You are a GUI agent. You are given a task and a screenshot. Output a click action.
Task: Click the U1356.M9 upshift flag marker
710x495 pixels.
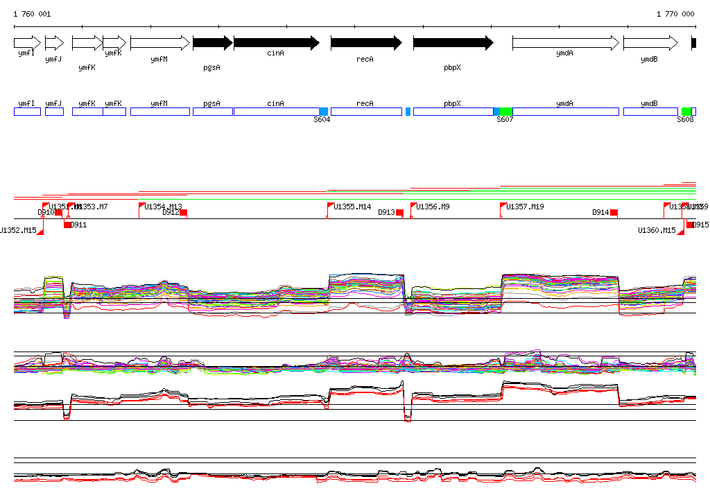pyautogui.click(x=414, y=206)
